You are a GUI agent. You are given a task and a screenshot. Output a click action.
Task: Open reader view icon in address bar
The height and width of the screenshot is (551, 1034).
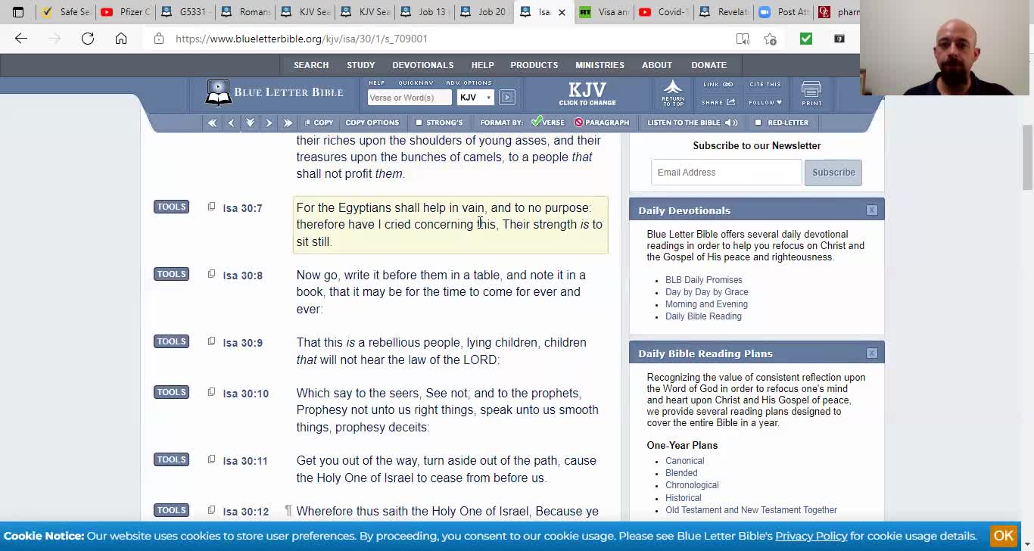click(743, 39)
